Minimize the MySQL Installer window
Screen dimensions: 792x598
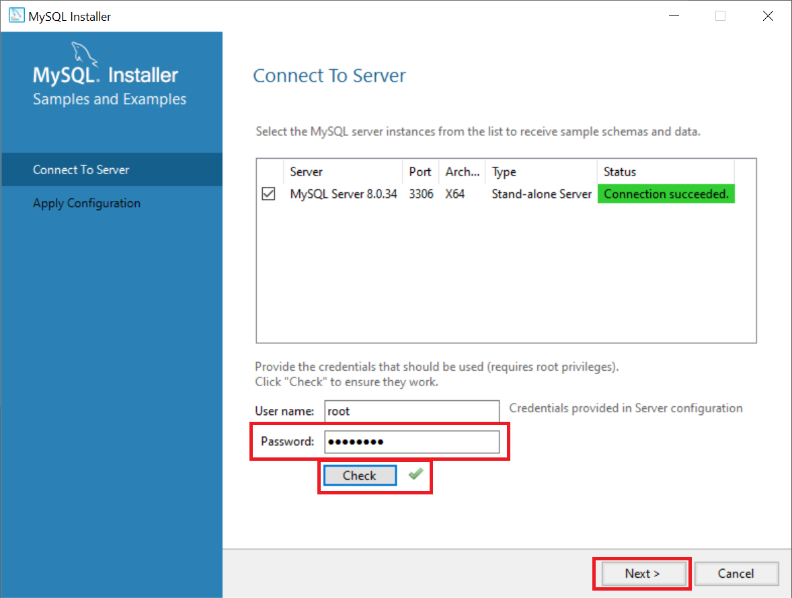pyautogui.click(x=674, y=15)
